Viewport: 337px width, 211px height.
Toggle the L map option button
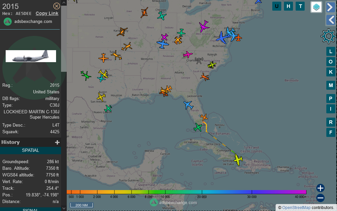pyautogui.click(x=331, y=52)
